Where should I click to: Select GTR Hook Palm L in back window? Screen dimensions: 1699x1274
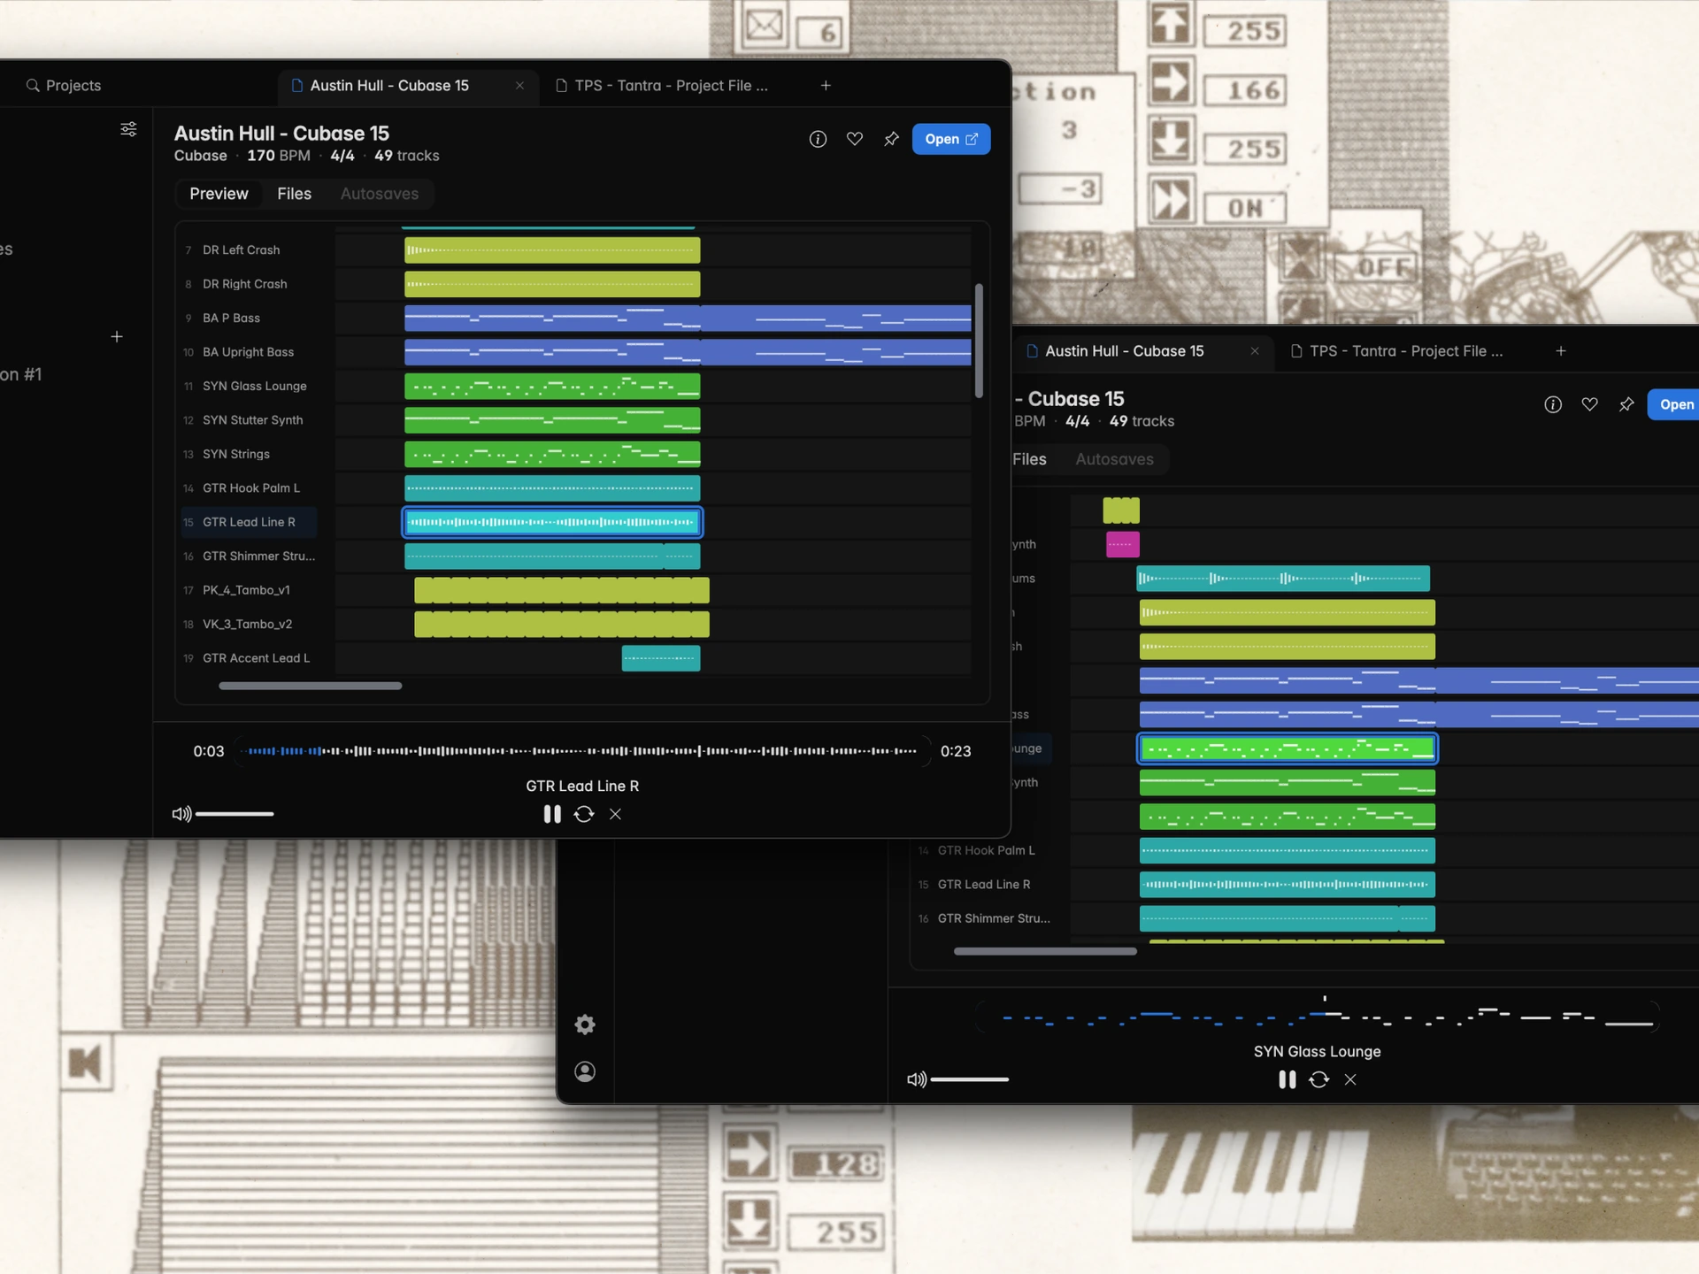coord(985,850)
